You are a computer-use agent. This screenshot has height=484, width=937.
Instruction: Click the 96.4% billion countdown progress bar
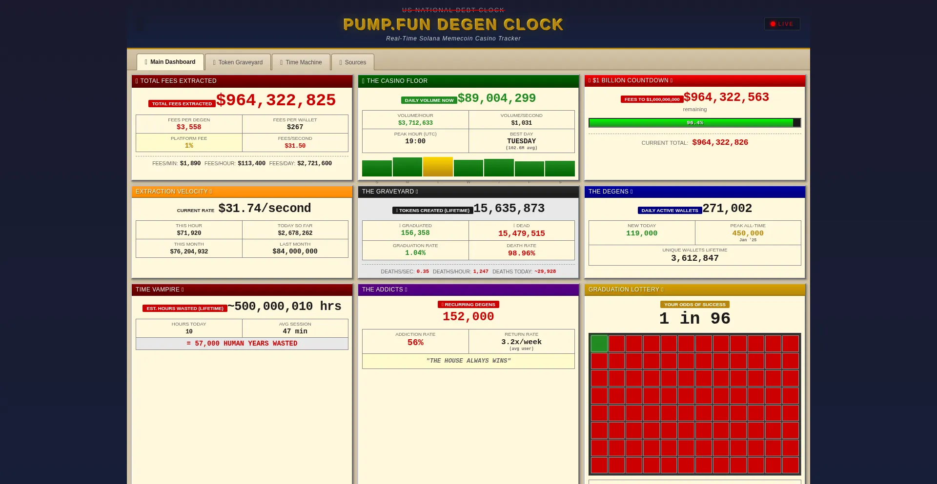[x=695, y=123]
